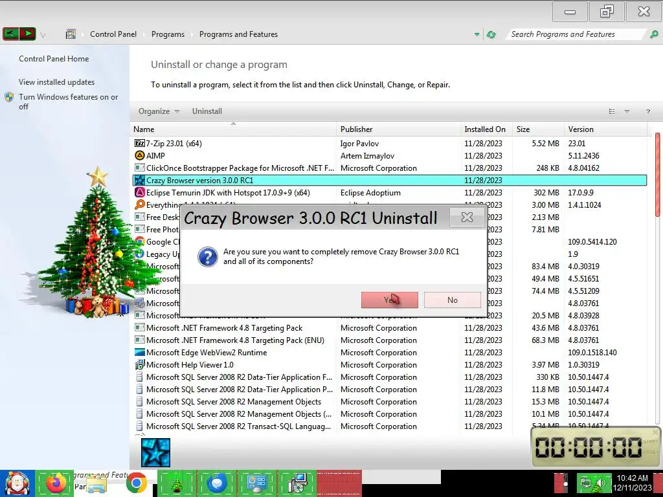The width and height of the screenshot is (663, 497).
Task: Go to Programs breadcrumb
Action: coord(168,34)
